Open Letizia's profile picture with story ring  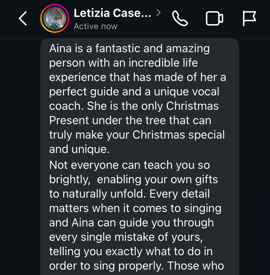pos(54,18)
